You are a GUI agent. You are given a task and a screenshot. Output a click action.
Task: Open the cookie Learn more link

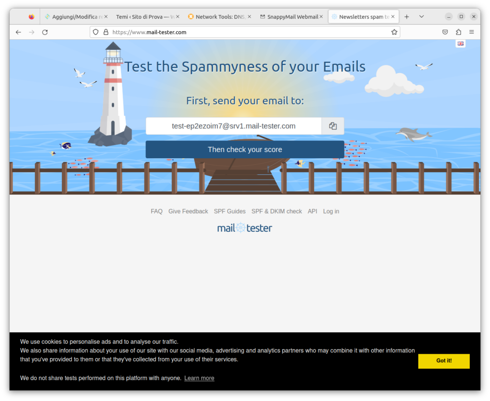tap(200, 378)
